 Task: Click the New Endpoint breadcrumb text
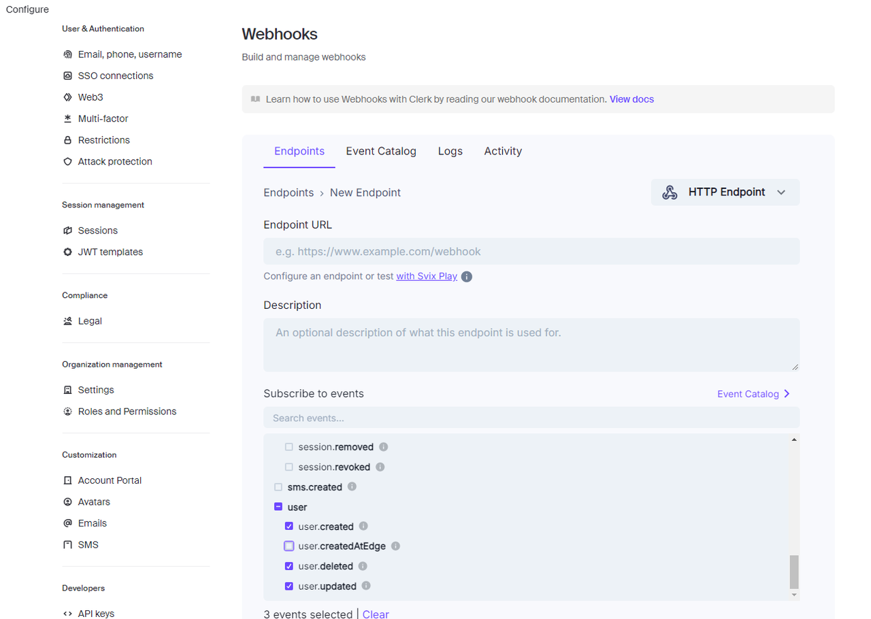365,193
